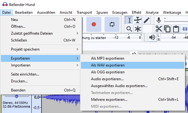This screenshot has height=113, width=188.
Task: Click the track waveform display
Action: [61, 104]
